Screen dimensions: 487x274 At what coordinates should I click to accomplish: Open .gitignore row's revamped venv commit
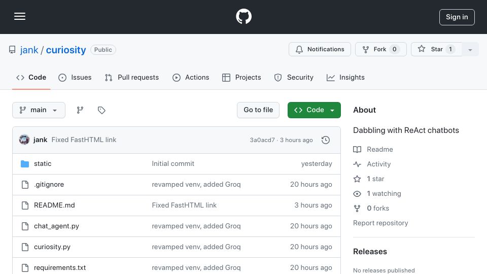pyautogui.click(x=196, y=185)
